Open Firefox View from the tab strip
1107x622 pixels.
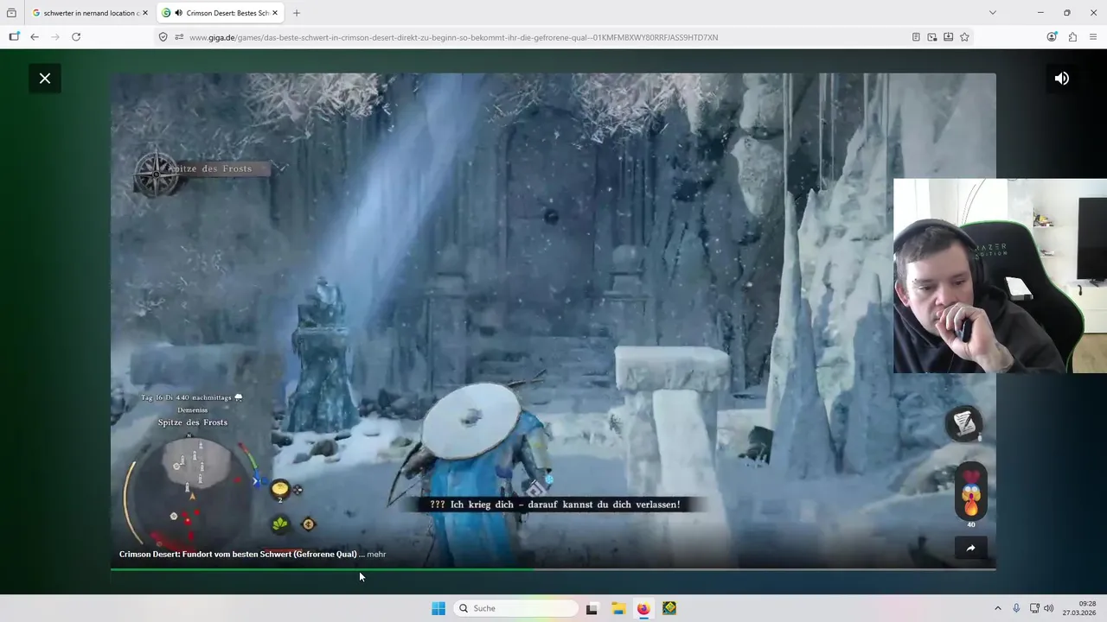click(11, 13)
